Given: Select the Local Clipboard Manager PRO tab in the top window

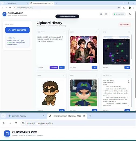Looking at the screenshot, I should (42, 3).
